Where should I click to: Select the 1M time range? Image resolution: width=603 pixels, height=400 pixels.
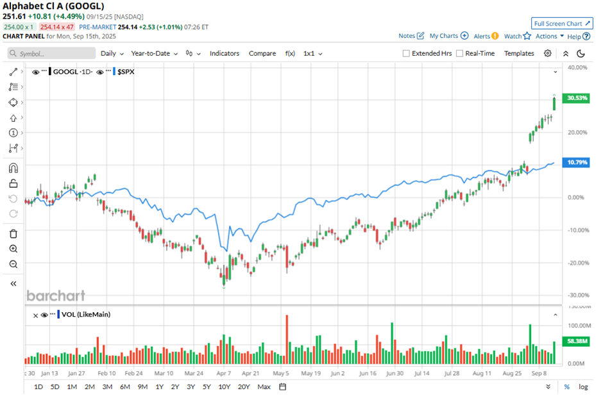pos(72,387)
